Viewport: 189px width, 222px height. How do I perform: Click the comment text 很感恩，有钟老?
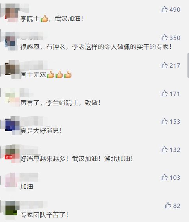coord(43,47)
